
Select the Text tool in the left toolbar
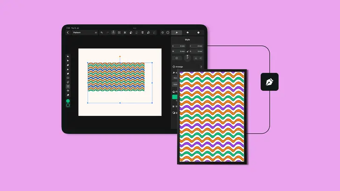68,86
